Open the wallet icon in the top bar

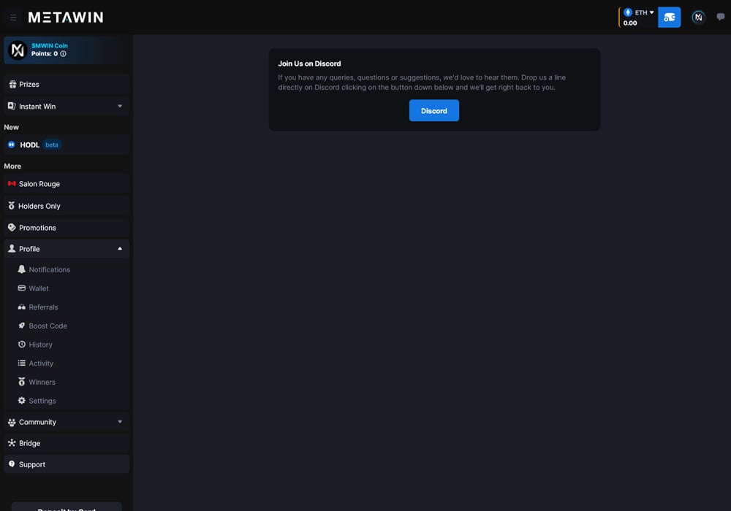click(x=670, y=17)
